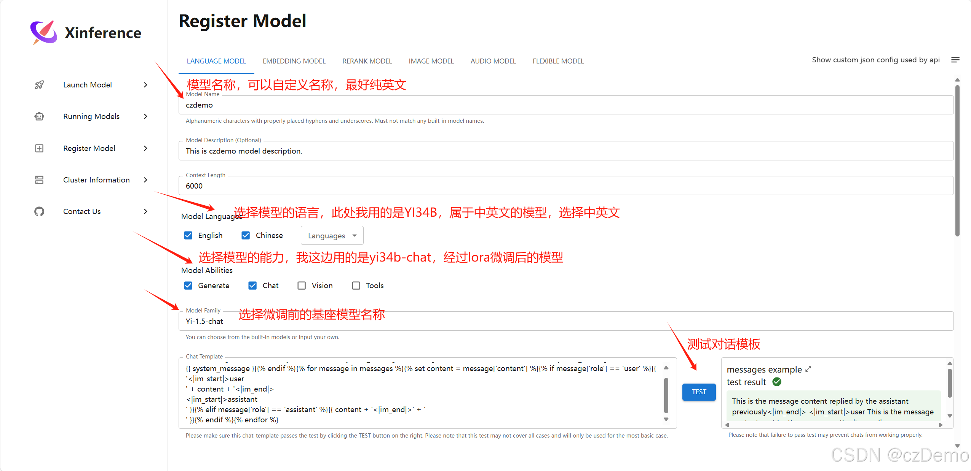This screenshot has width=971, height=471.
Task: Click the blue TEST button
Action: click(x=699, y=392)
